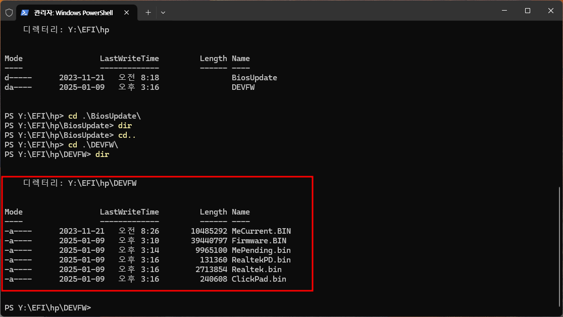Screen dimensions: 563x317
Task: Click the final PS Y:\EFI\hp\DEVFW> prompt
Action: (x=48, y=308)
